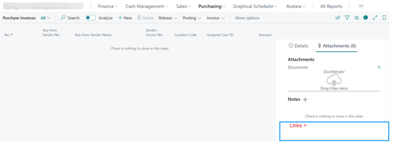394x146 pixels.
Task: Sort by the No. column header
Action: [x=9, y=35]
